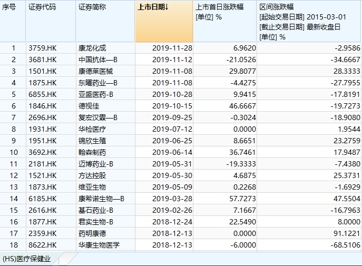
Task: Select stock code 1951.HK
Action: (43, 141)
